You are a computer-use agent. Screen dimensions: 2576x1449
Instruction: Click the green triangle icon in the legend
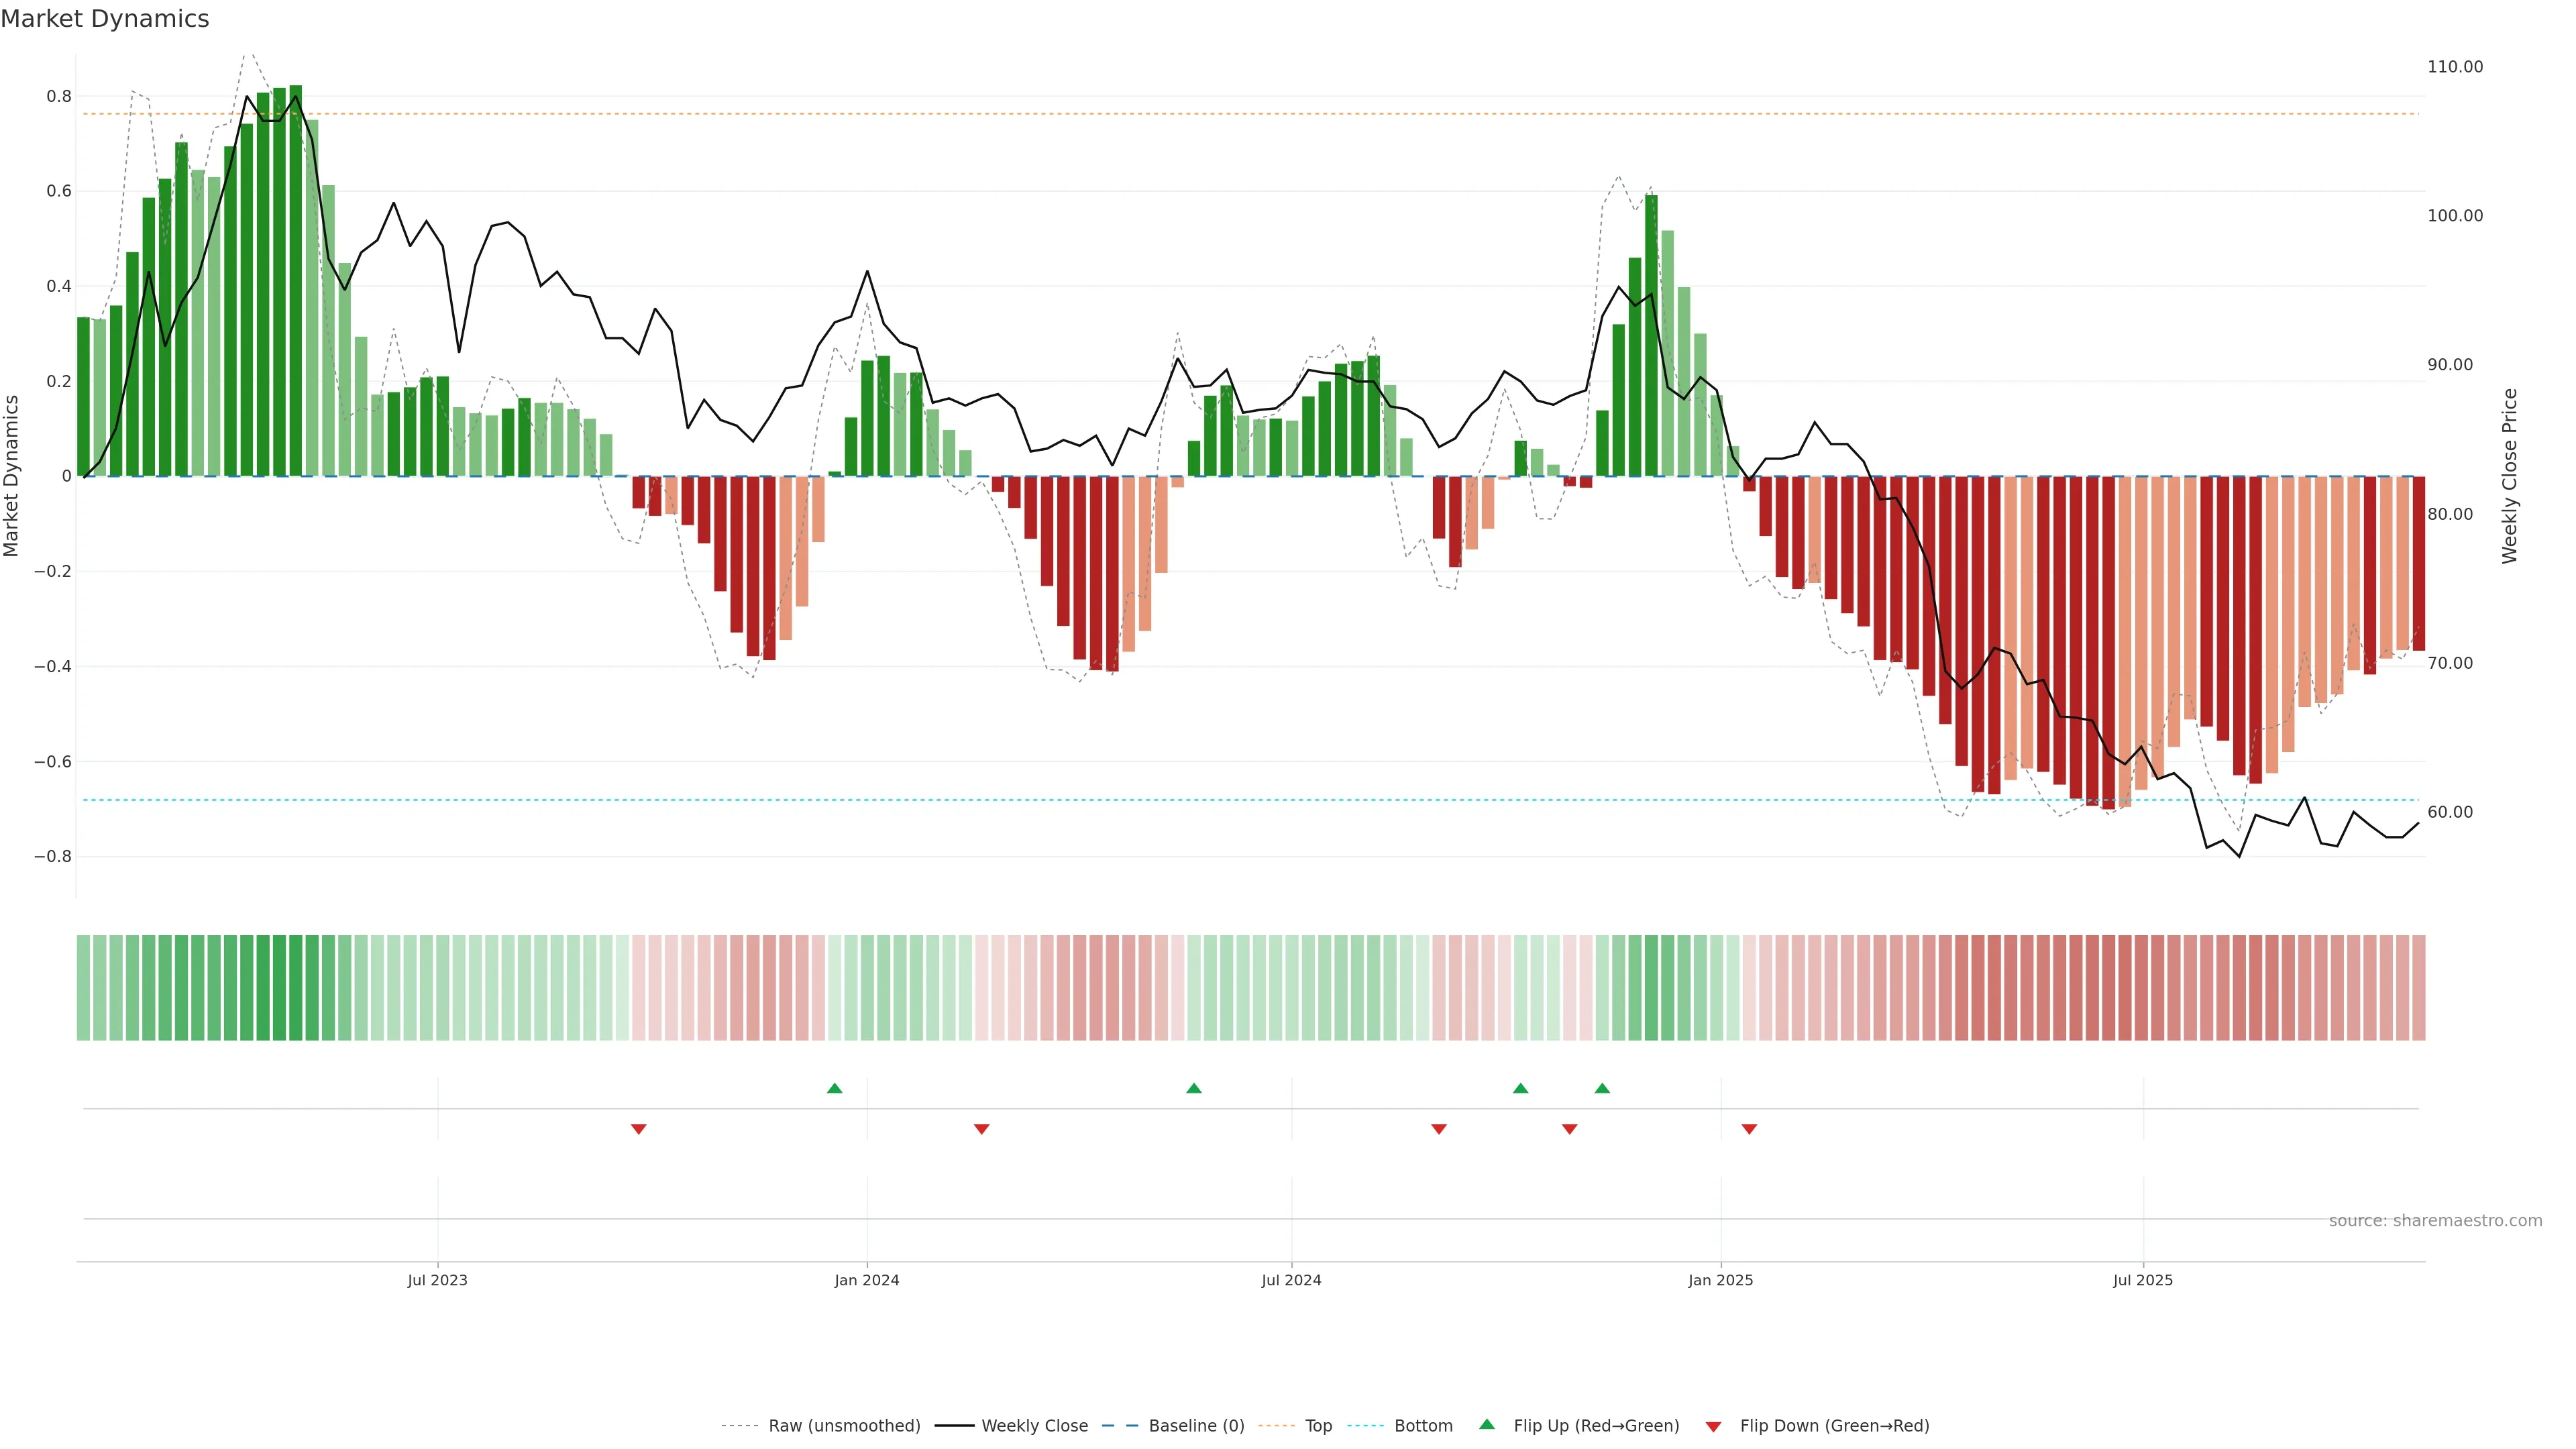[x=1487, y=1424]
